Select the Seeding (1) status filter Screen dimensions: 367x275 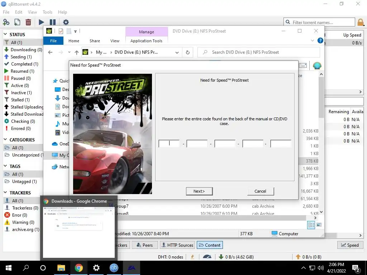pyautogui.click(x=18, y=57)
